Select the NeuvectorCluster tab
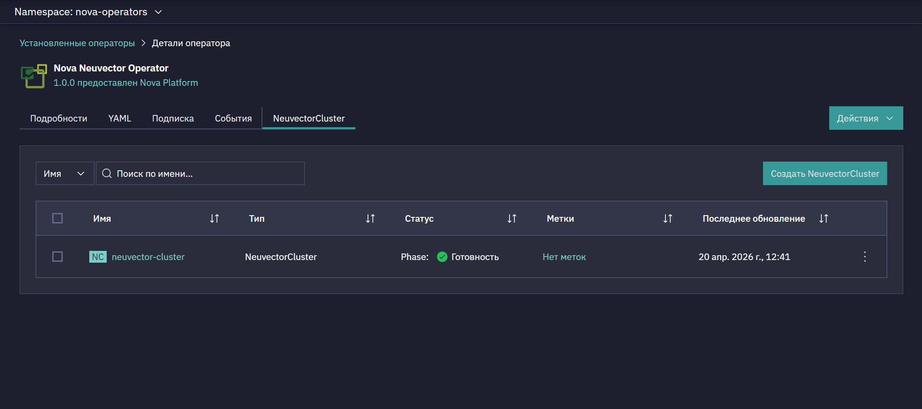This screenshot has height=409, width=922. pos(309,118)
